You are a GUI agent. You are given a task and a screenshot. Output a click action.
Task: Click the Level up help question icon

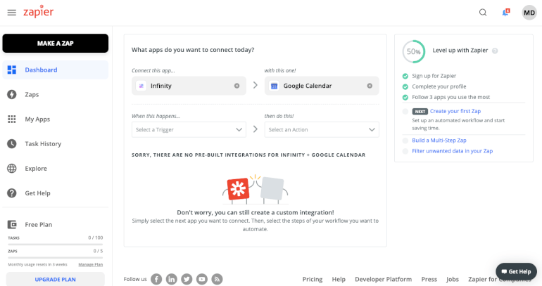pos(495,51)
